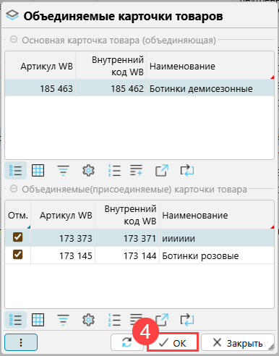Open the three-dot more options button
The width and height of the screenshot is (279, 356).
click(21, 342)
